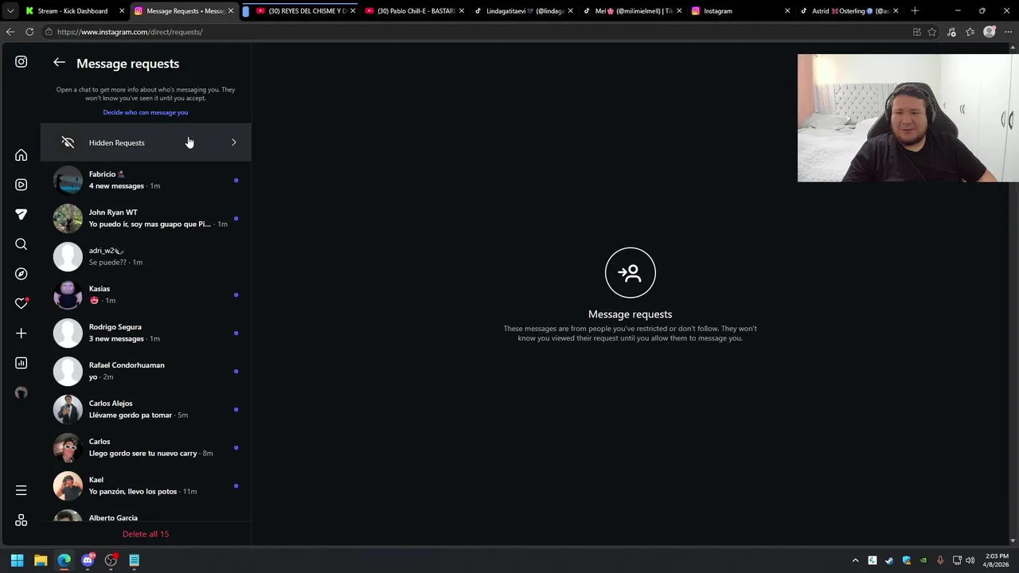Open adri_w2 message request
Screen dimensions: 1019x573
point(146,256)
